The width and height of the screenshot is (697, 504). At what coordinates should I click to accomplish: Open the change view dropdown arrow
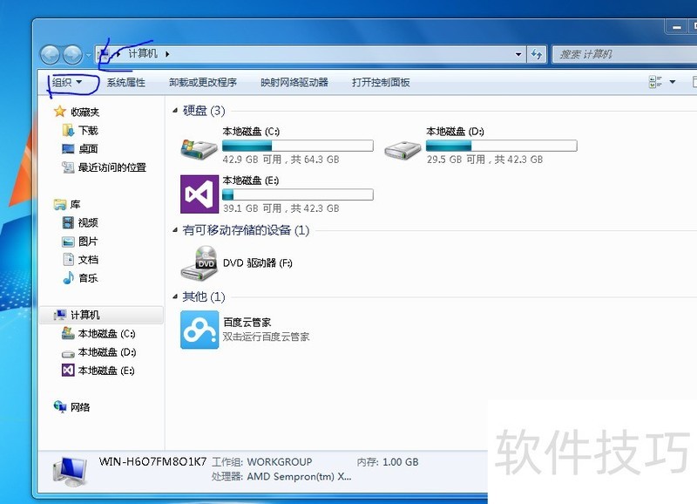673,83
